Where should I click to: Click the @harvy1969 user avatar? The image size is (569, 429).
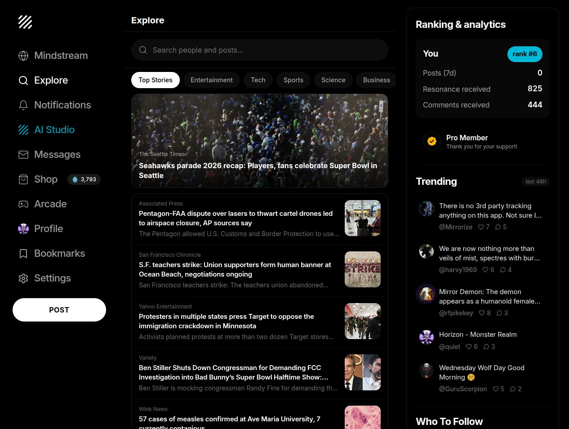427,251
